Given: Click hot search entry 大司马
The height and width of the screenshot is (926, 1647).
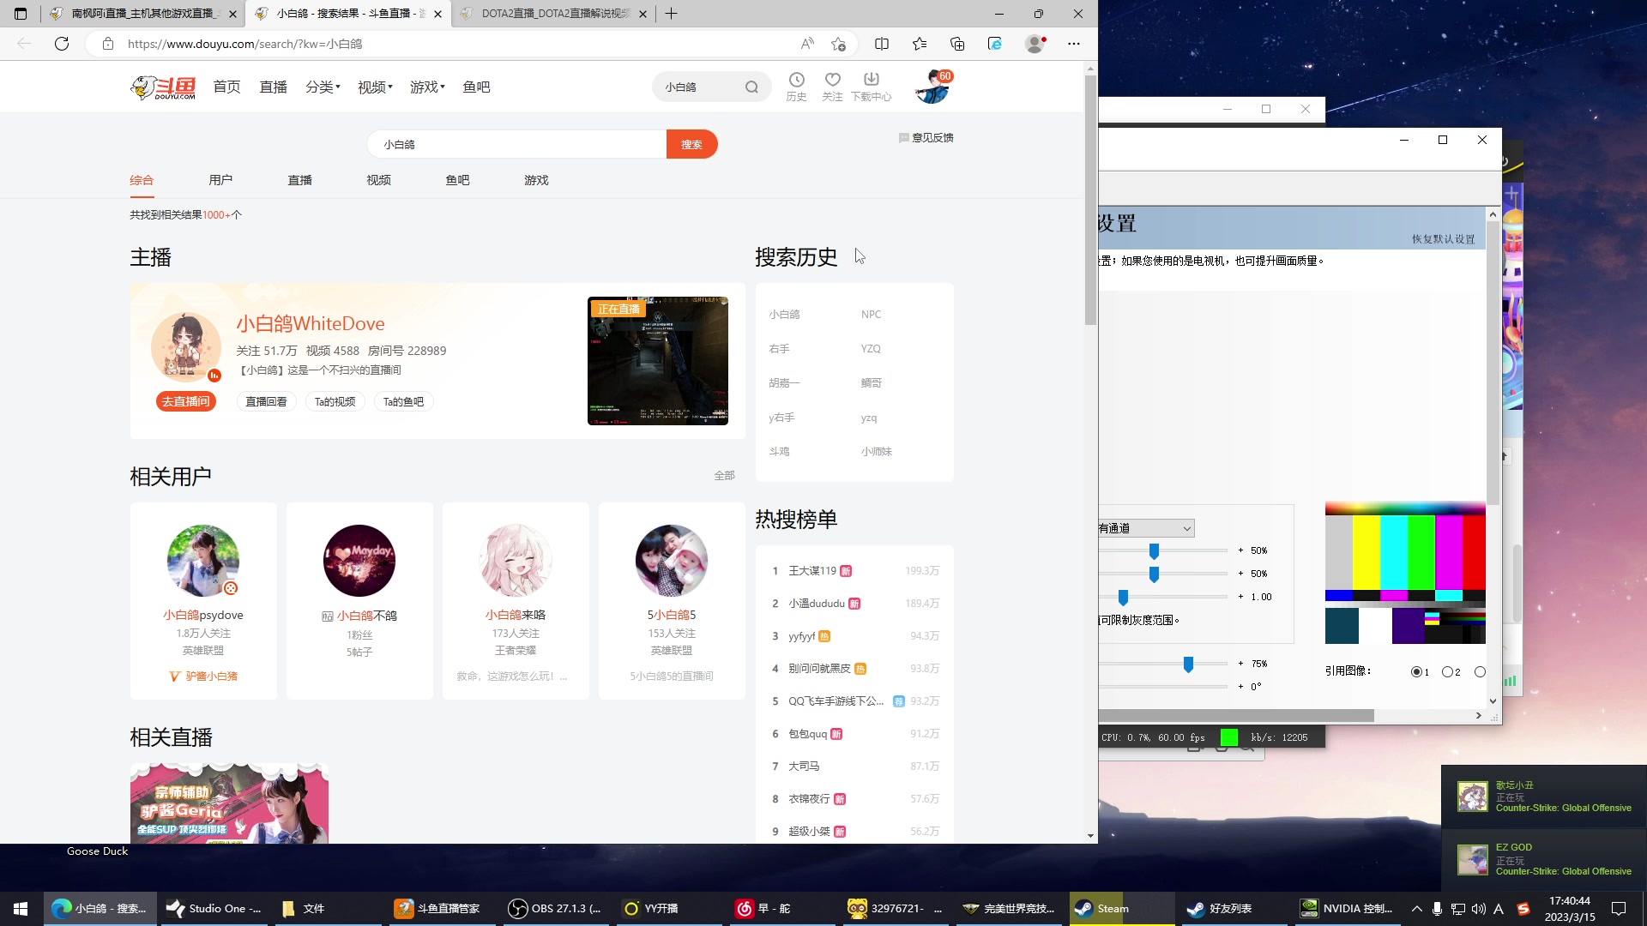Looking at the screenshot, I should click(x=804, y=767).
